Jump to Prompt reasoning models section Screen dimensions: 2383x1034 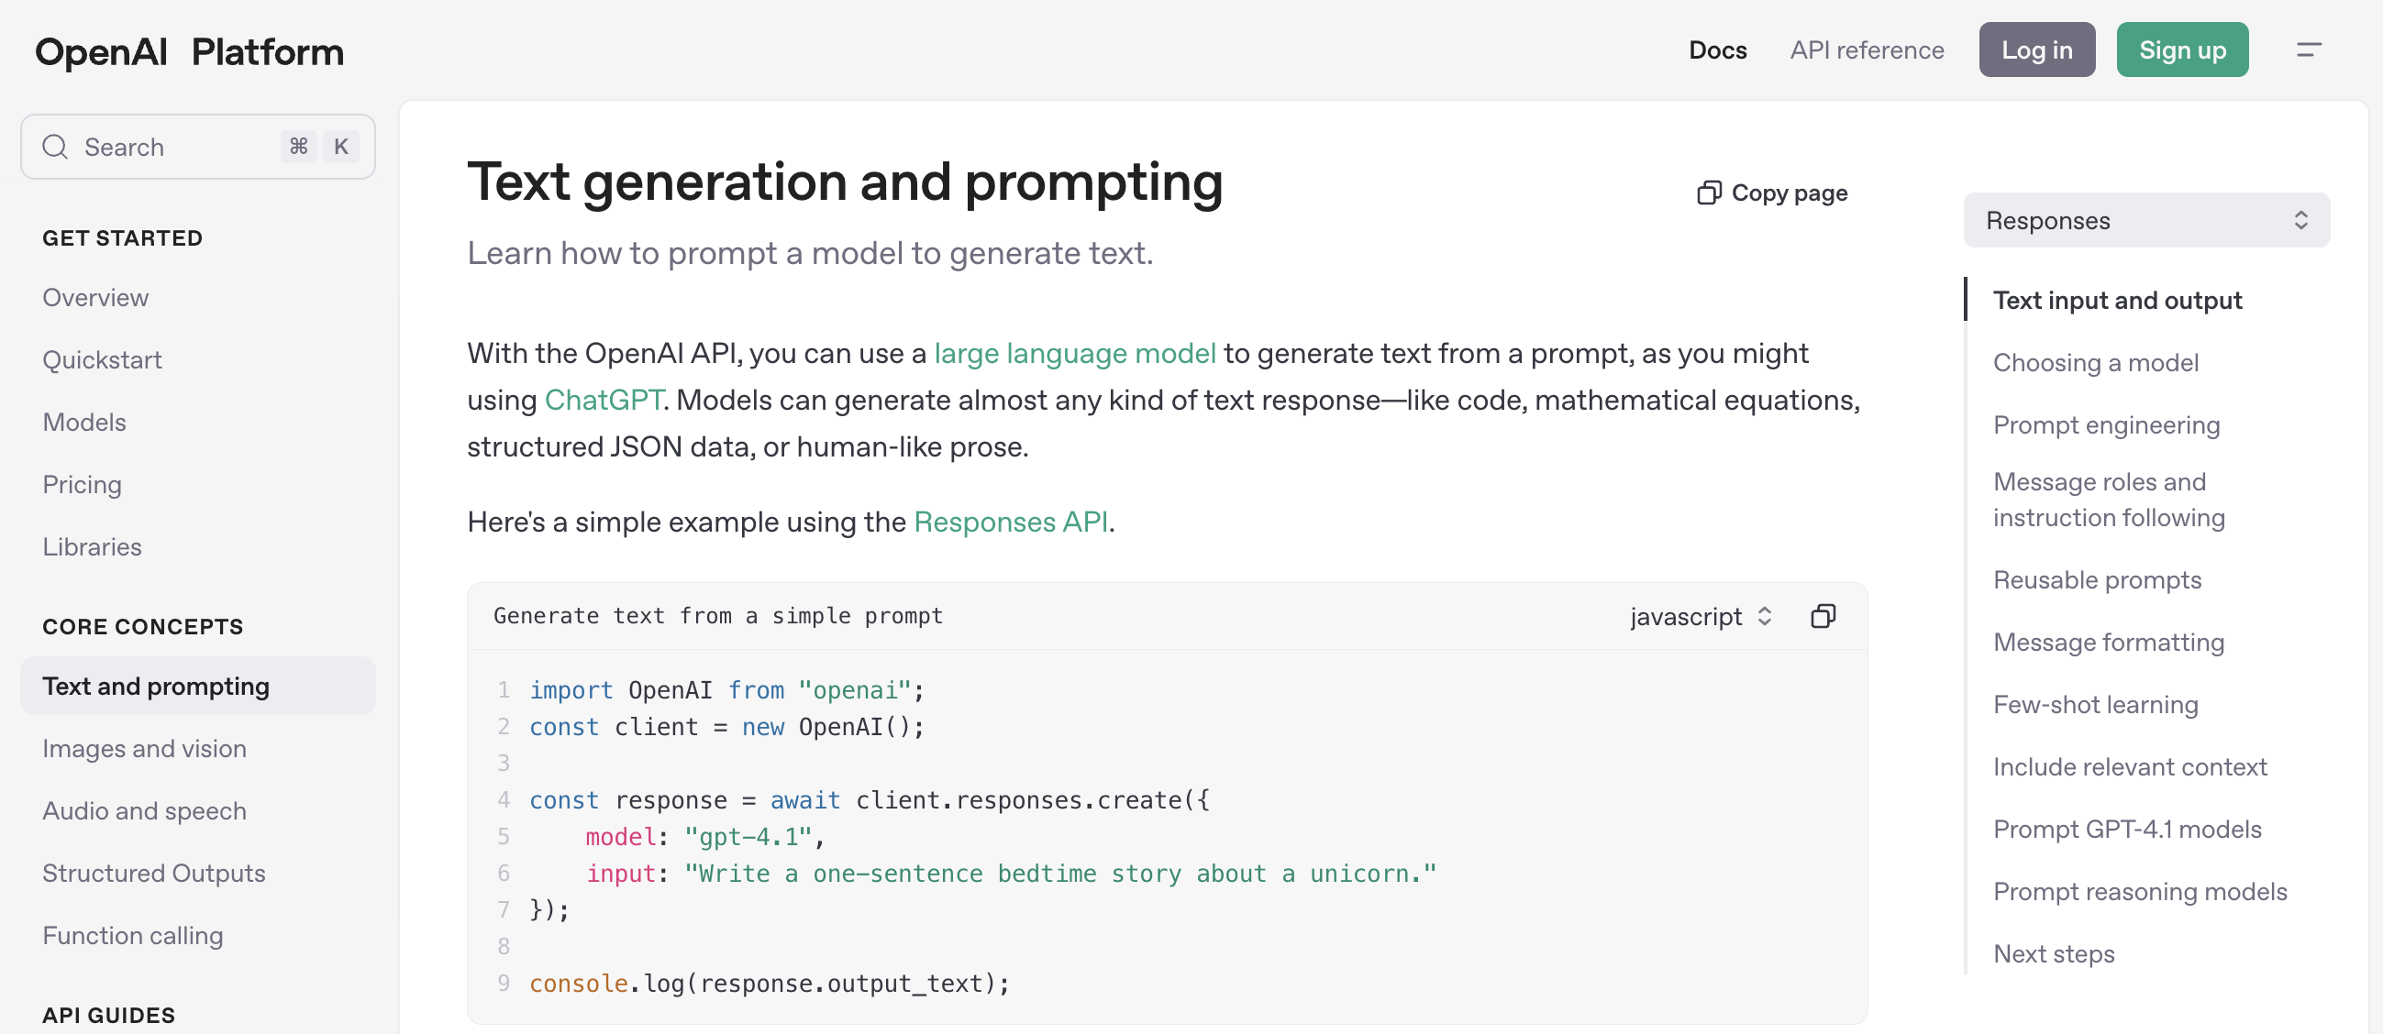2140,892
